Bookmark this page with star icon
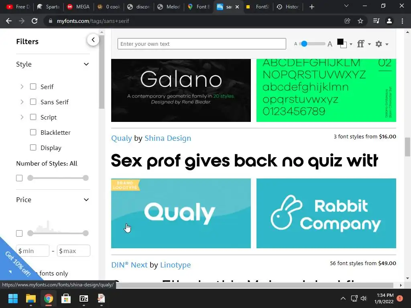Viewport: 411px width, 308px height. coord(360,21)
